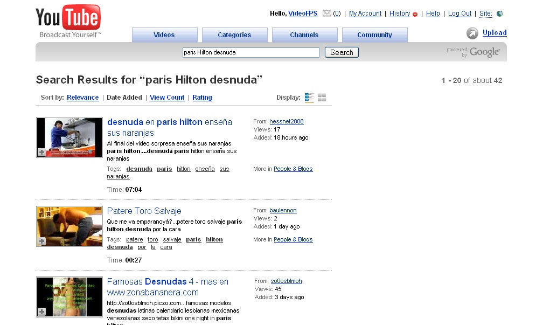536x325 pixels.
Task: Go to My Account
Action: click(365, 13)
